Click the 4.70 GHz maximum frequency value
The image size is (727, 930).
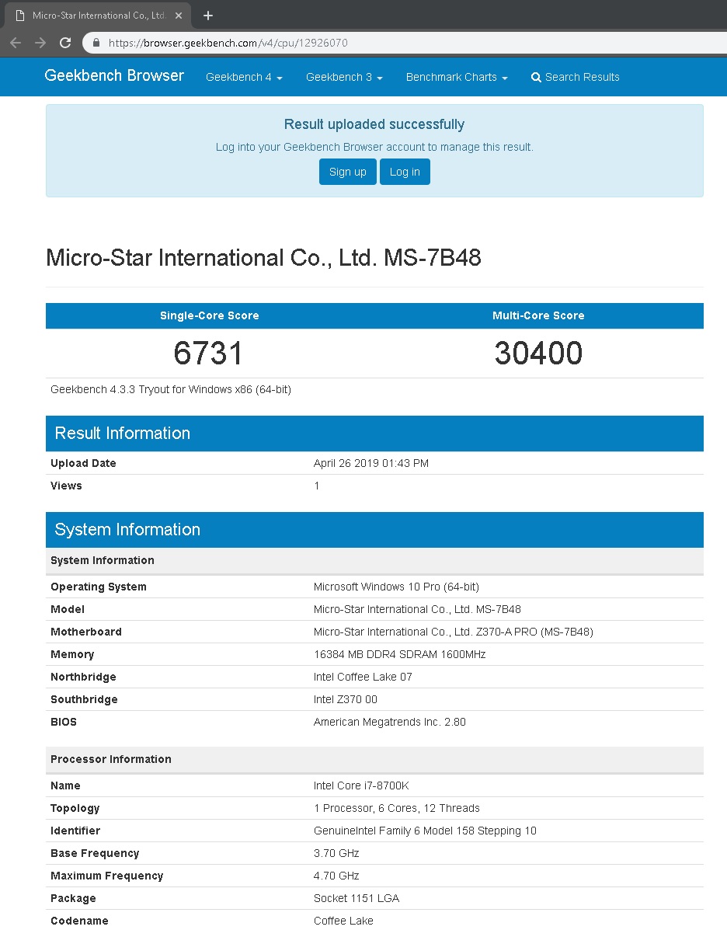[336, 876]
